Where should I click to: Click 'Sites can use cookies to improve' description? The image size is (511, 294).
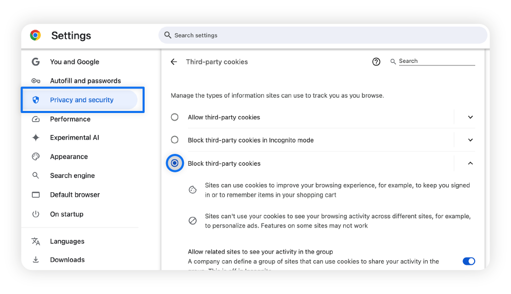click(337, 190)
